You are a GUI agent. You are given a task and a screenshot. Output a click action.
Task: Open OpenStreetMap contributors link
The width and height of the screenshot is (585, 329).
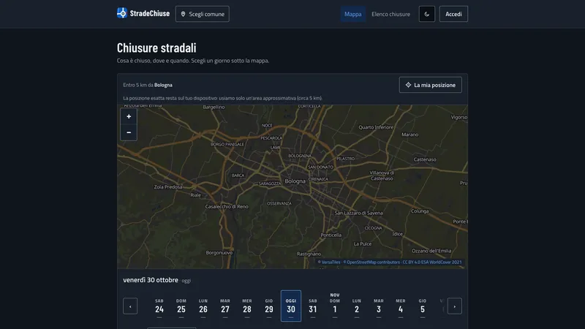tap(371, 262)
